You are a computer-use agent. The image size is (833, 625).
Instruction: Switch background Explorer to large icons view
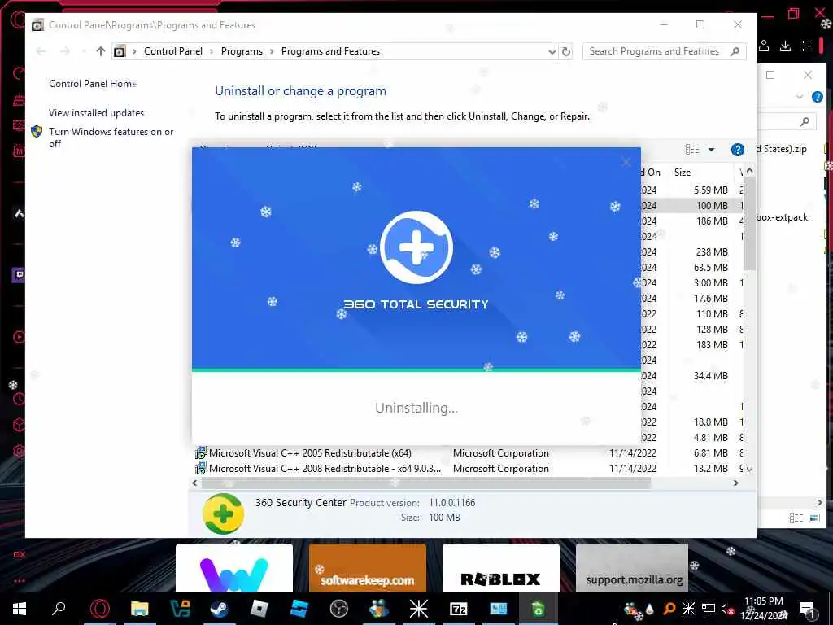point(813,518)
